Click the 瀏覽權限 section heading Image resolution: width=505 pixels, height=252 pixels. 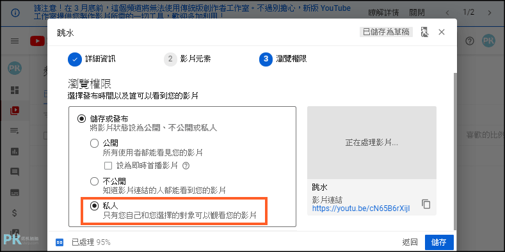tap(90, 84)
